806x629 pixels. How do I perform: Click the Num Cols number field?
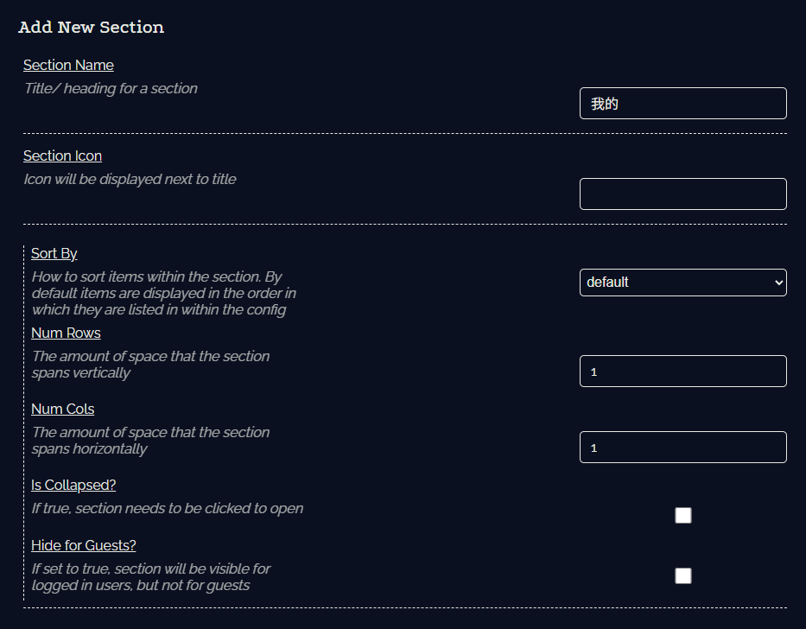click(682, 447)
